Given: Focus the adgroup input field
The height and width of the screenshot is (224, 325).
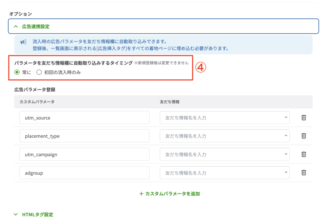Looking at the screenshot, I should pyautogui.click(x=84, y=173).
